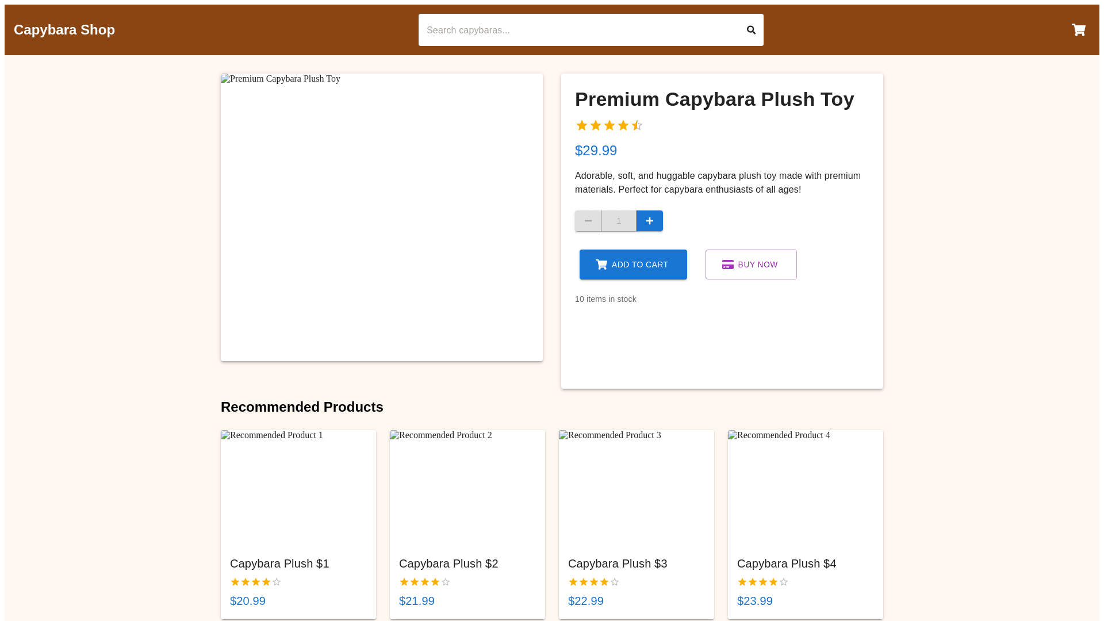1104x621 pixels.
Task: Click the Capybara Plush $2 title
Action: coord(448,563)
